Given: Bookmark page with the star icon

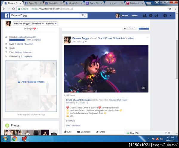Looking at the screenshot, I should click(x=170, y=9).
